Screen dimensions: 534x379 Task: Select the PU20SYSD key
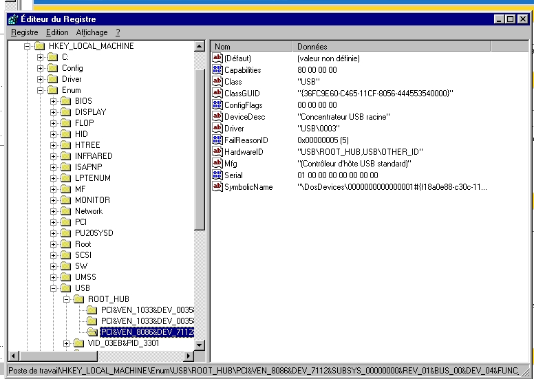94,233
